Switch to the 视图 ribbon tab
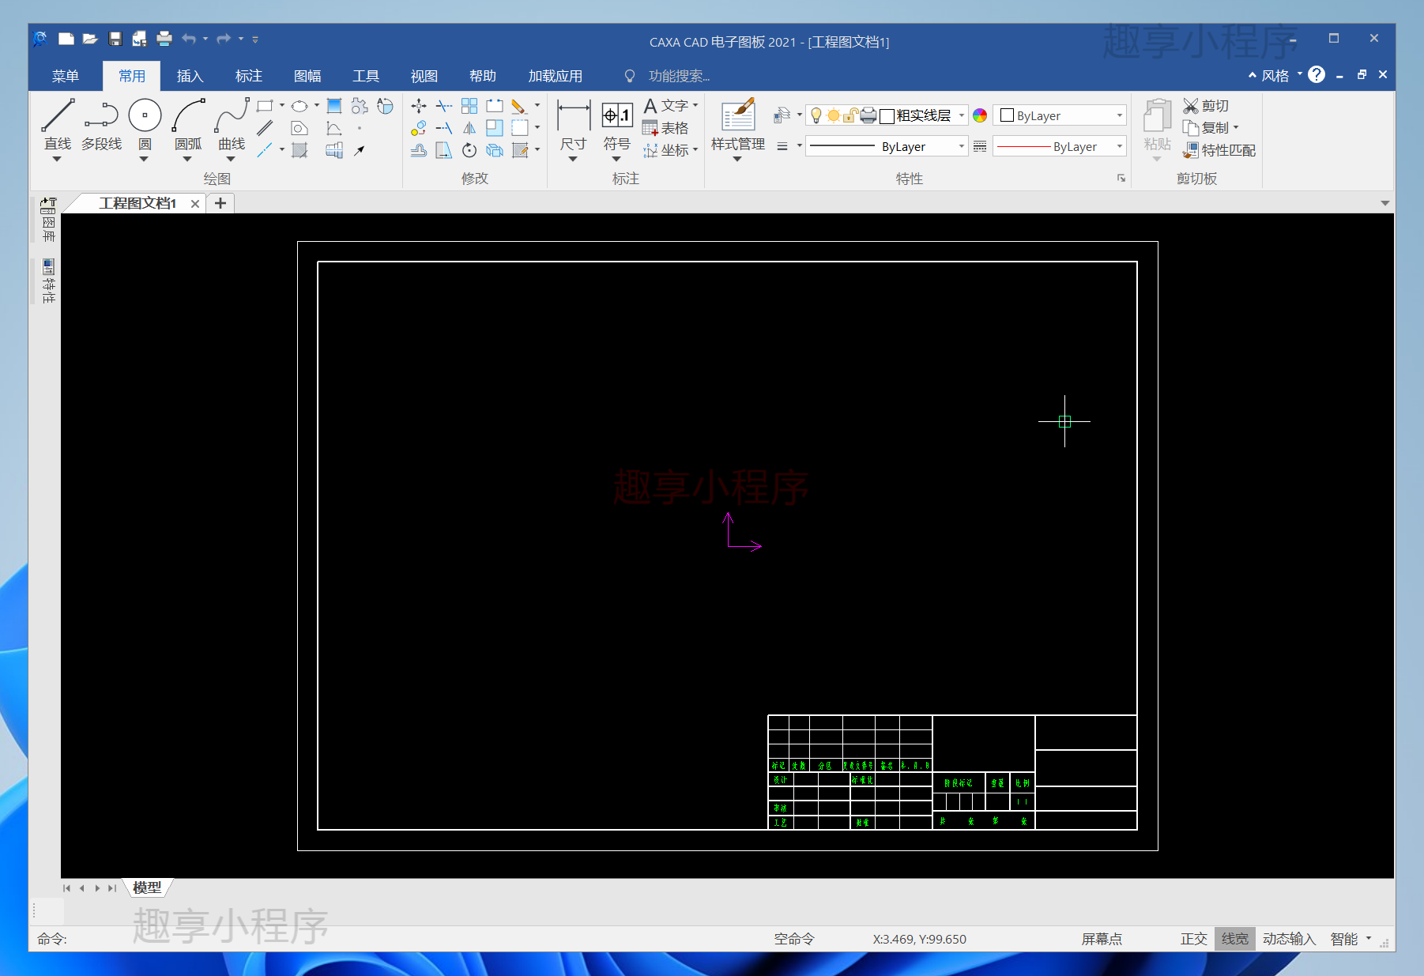 point(424,76)
